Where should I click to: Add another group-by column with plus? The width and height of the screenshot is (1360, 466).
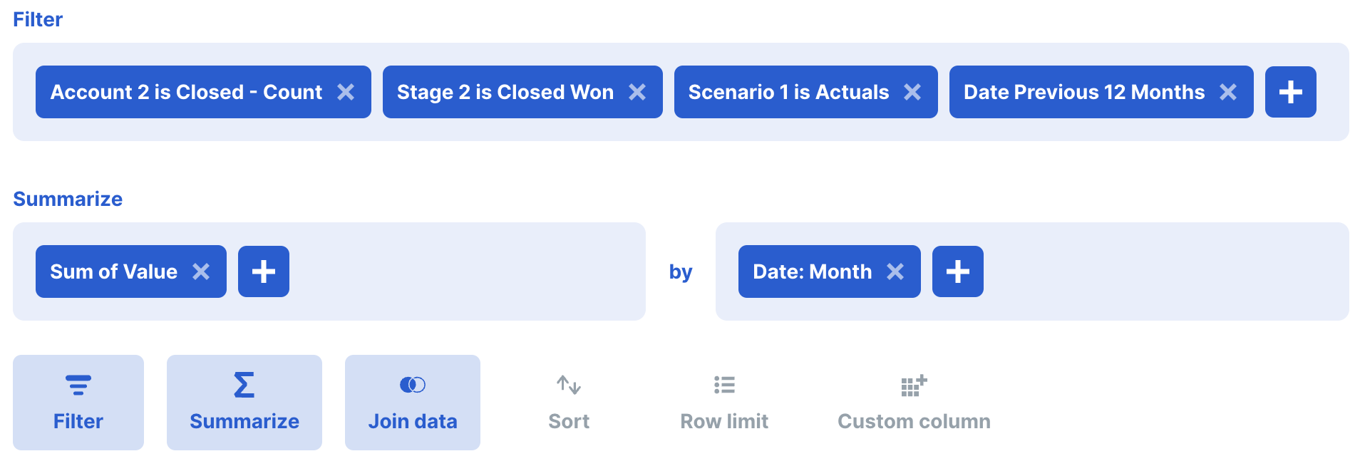click(957, 271)
